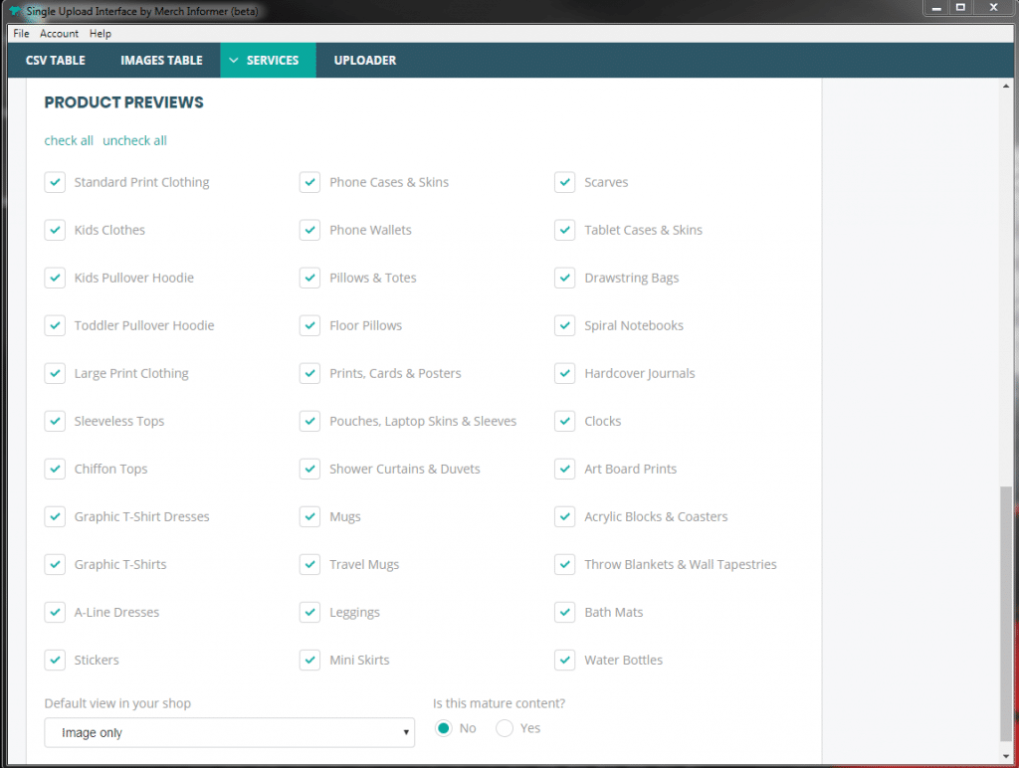Toggle the Water Bottles checkbox
The height and width of the screenshot is (768, 1019).
click(x=565, y=660)
